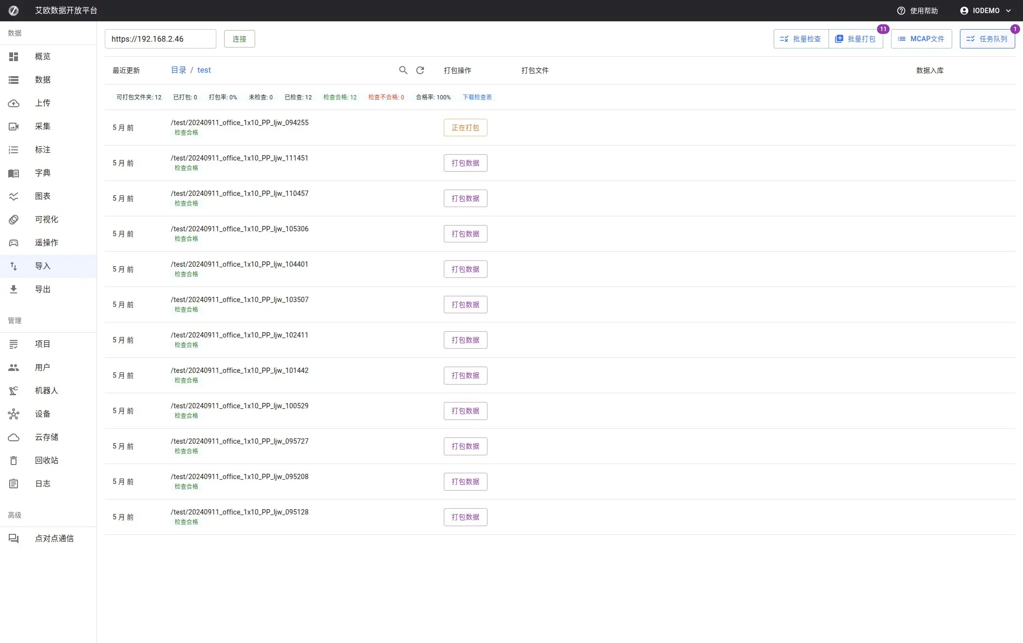Click the teleoperation gamepad icon

pos(14,243)
